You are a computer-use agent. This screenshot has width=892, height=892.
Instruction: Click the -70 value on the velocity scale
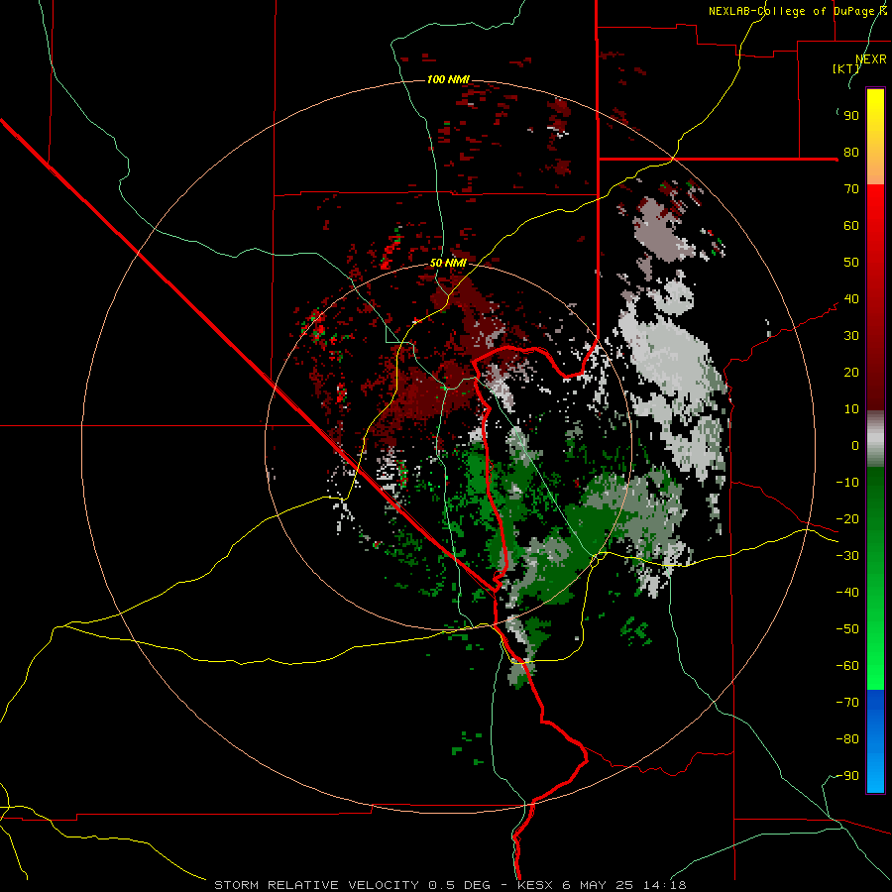click(x=847, y=703)
